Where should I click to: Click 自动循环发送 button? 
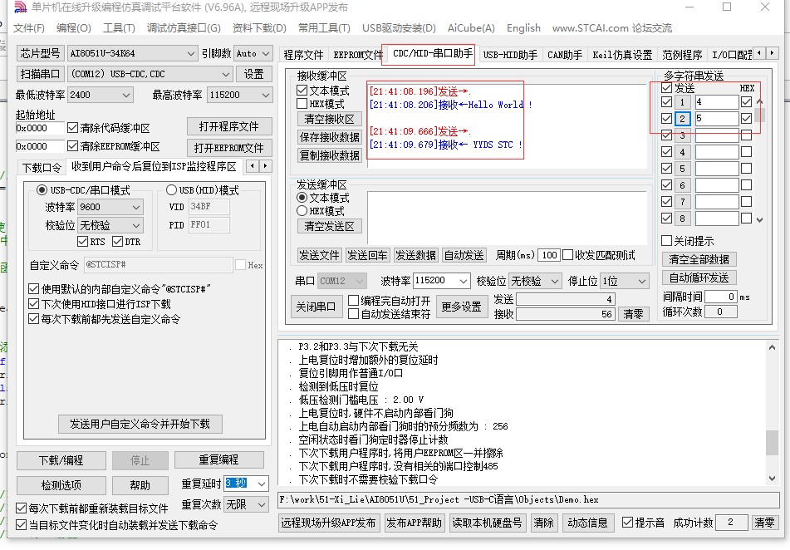click(699, 277)
